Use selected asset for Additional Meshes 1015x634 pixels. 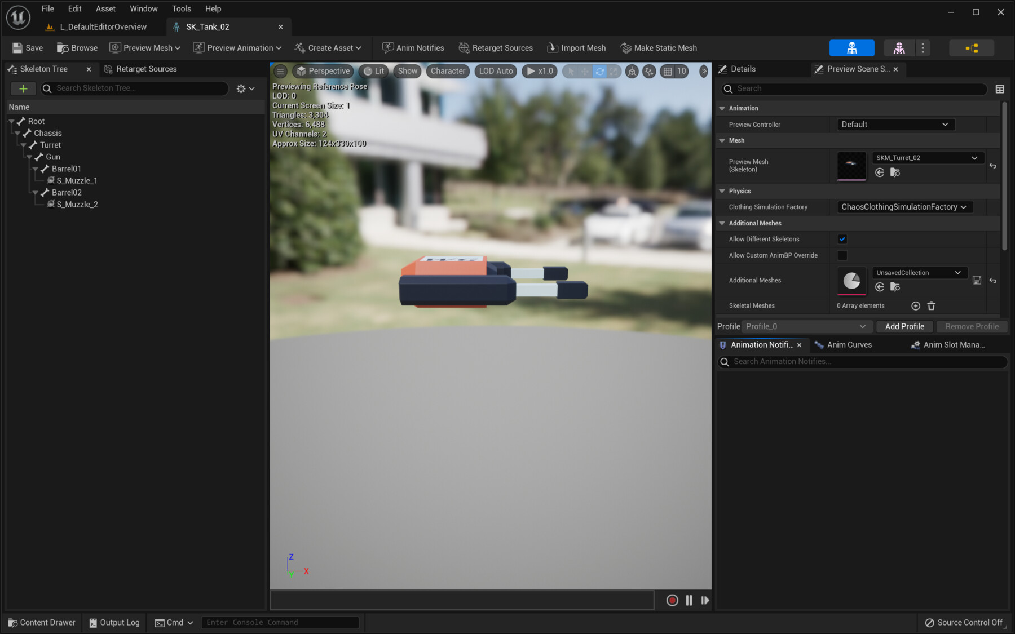(880, 287)
